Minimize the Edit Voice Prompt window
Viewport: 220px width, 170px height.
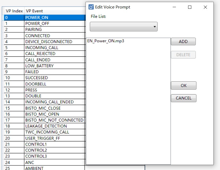[x=174, y=7]
